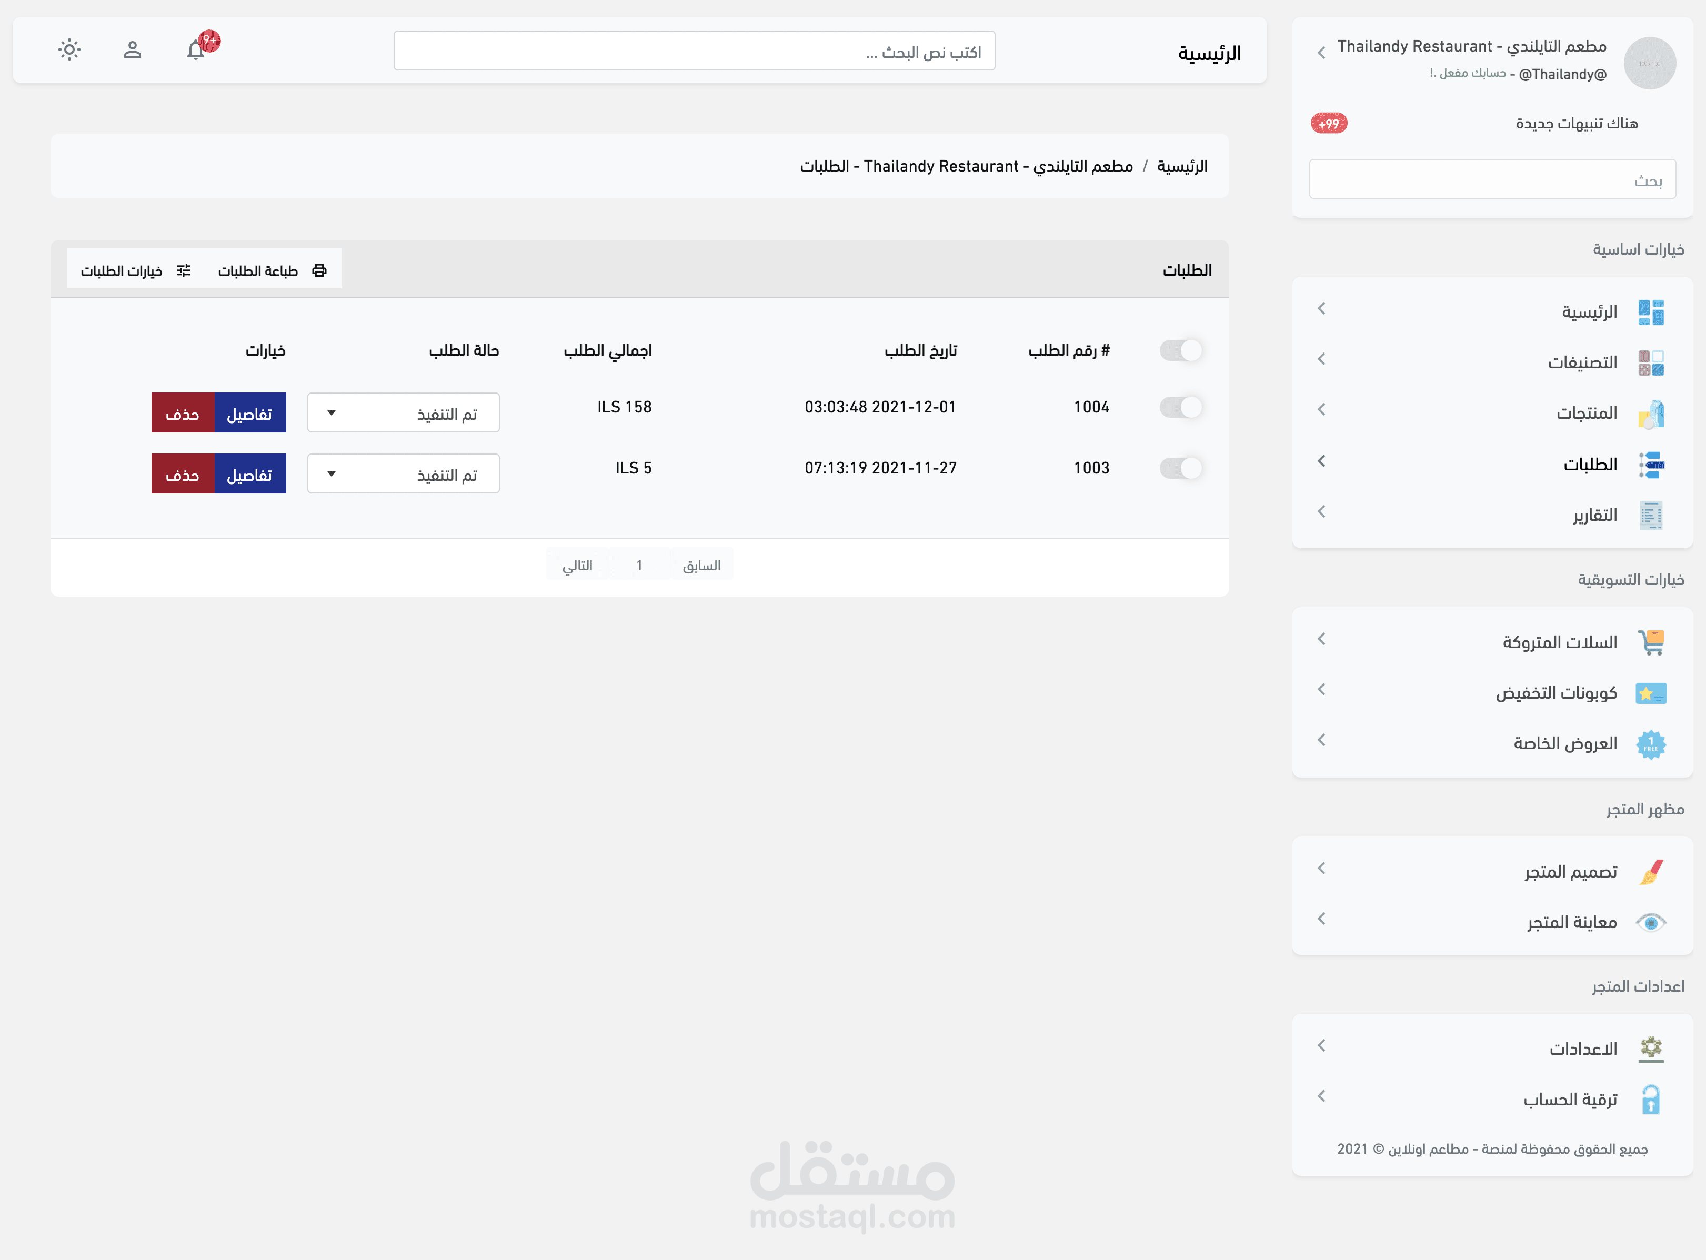The image size is (1706, 1260).
Task: Click red delete button for order 1003
Action: (x=183, y=473)
